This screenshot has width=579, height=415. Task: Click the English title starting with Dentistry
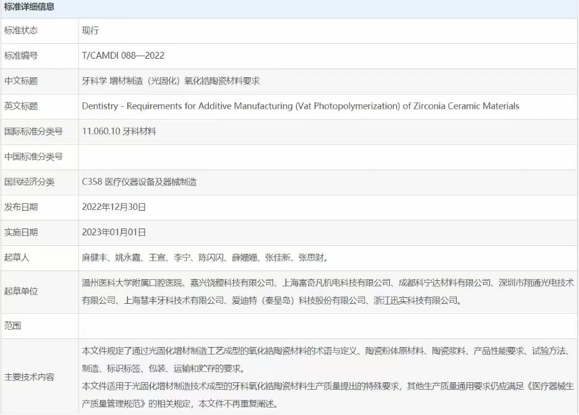300,106
